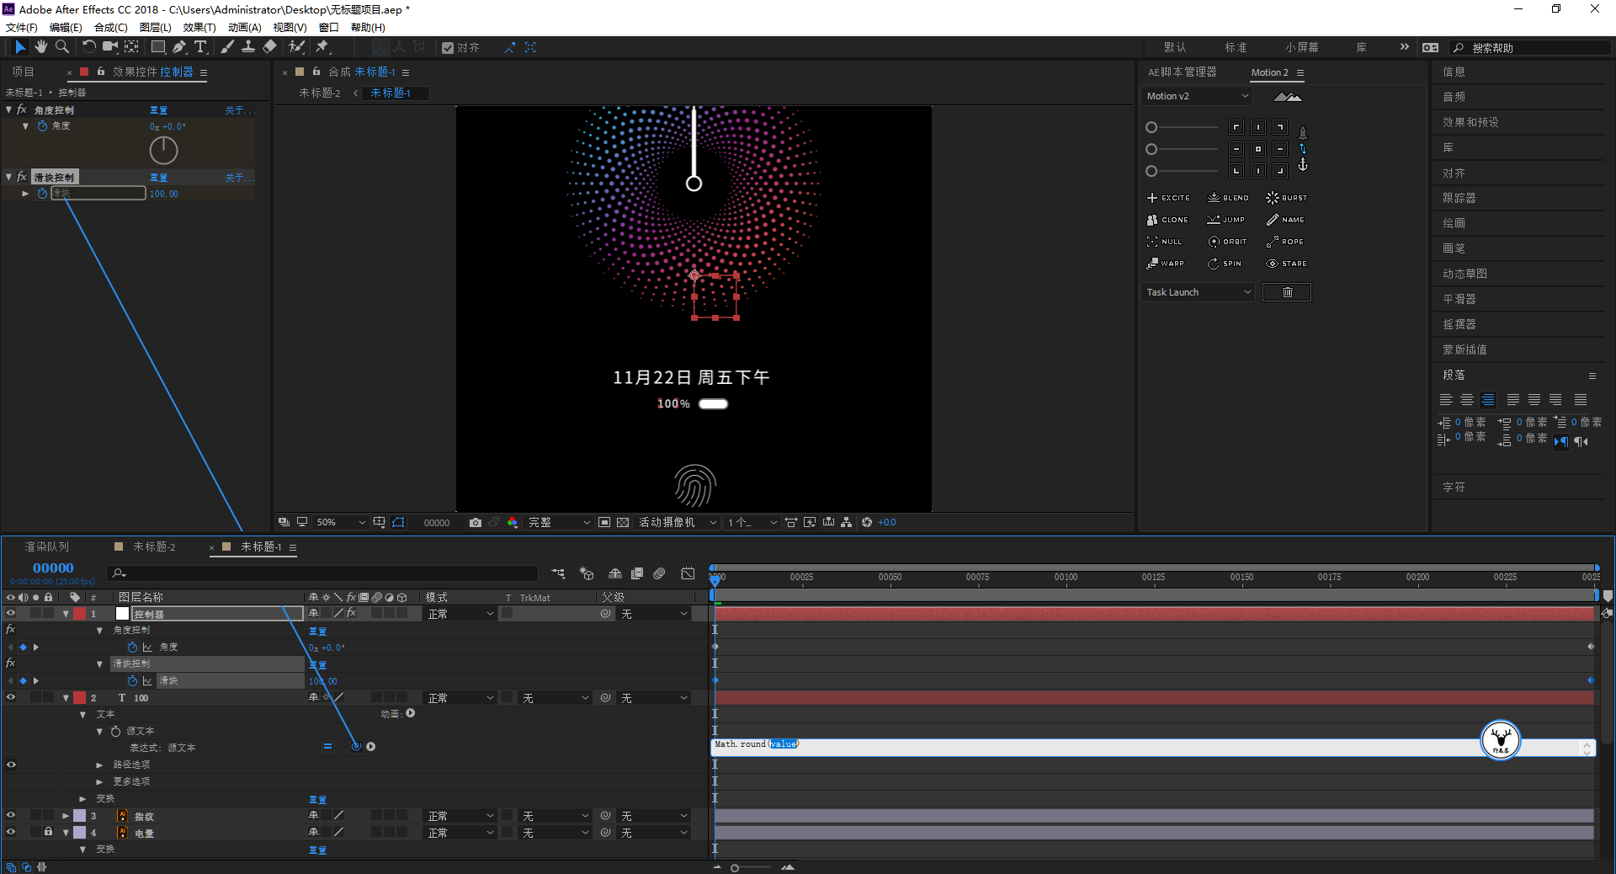Select the Pan Behind anchor point tool
The width and height of the screenshot is (1616, 874).
(132, 47)
